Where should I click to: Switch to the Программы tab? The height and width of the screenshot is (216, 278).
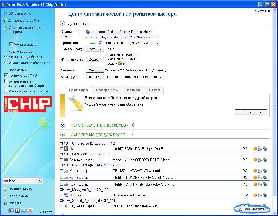point(107,90)
